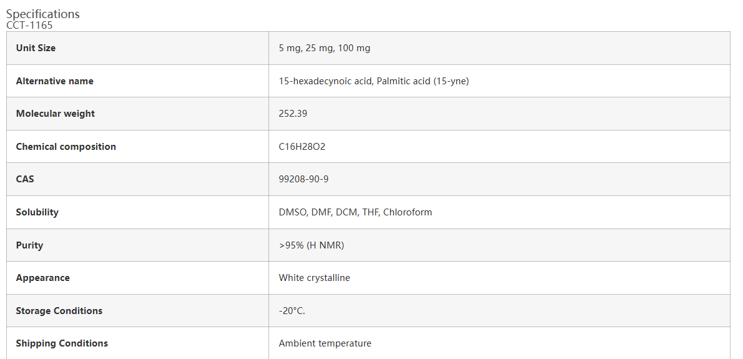The width and height of the screenshot is (743, 359).
Task: Select the White crystalline value text
Action: point(314,278)
